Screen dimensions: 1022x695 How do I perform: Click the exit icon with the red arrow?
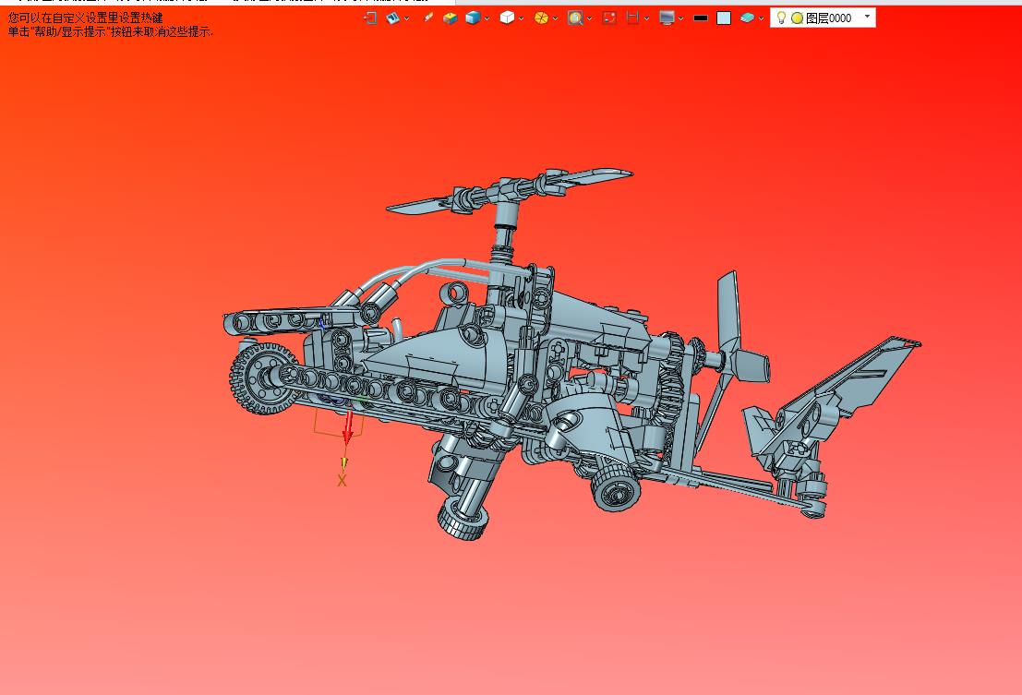click(x=369, y=18)
